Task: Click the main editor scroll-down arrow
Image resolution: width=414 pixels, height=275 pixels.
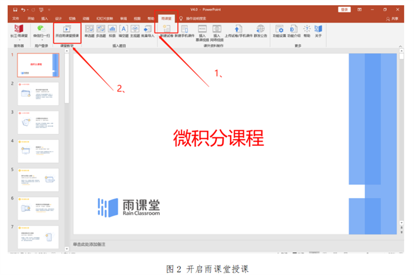Action: (x=402, y=222)
